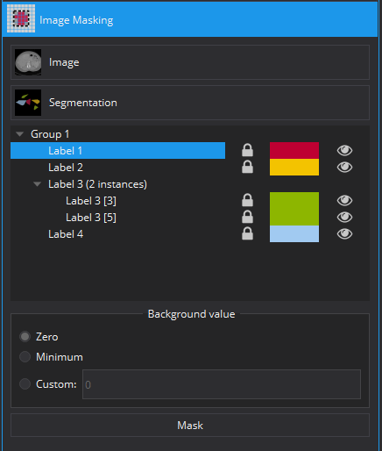The image size is (382, 451).
Task: Click the lock icon for Label 3 [3]
Action: click(x=247, y=200)
